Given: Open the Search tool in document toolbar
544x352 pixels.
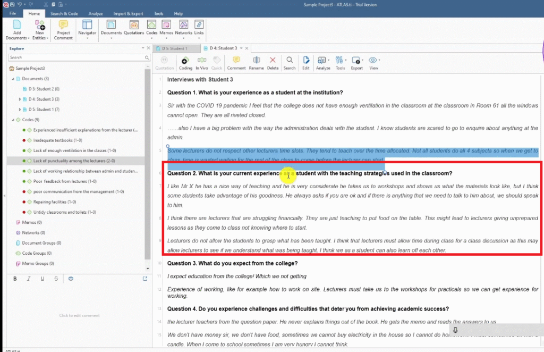Looking at the screenshot, I should pos(289,63).
